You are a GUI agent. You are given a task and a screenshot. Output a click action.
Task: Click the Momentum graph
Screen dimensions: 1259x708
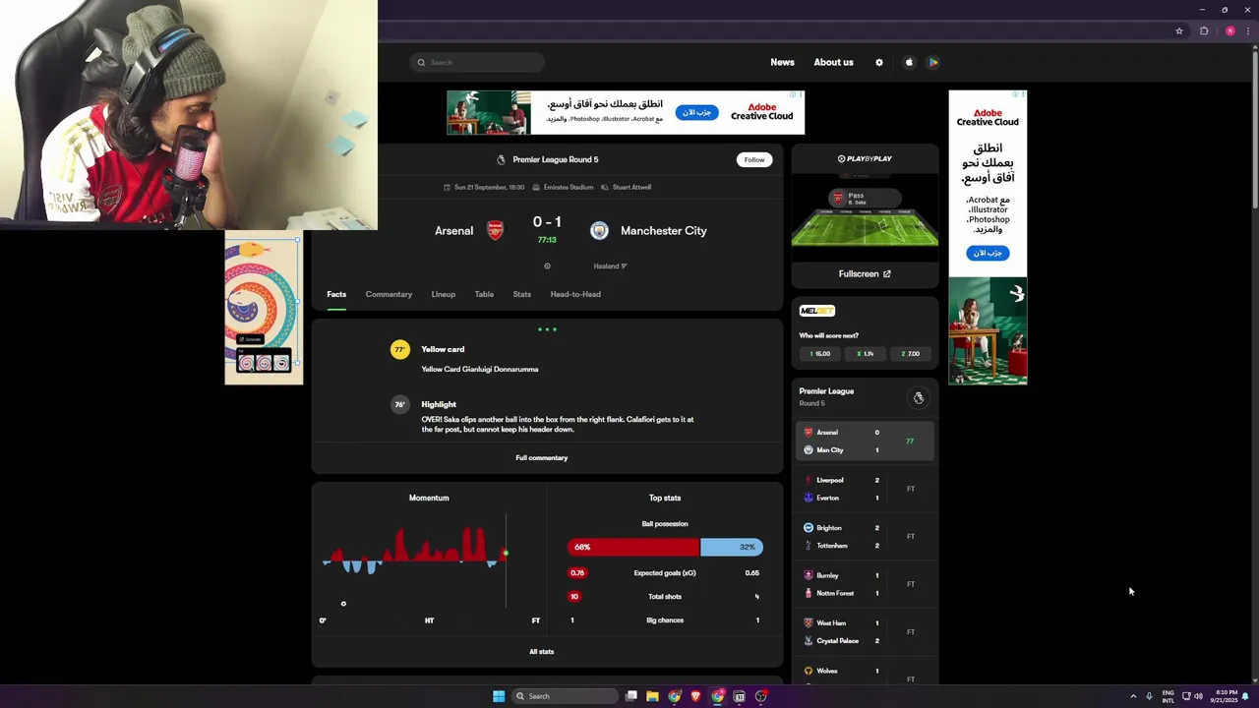(429, 560)
